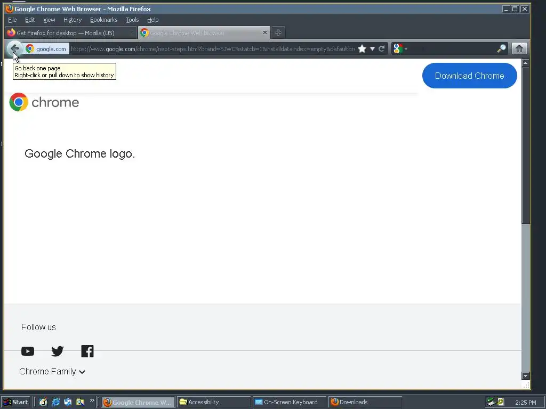This screenshot has height=409, width=546.
Task: Open the Google search engine selector
Action: [400, 48]
